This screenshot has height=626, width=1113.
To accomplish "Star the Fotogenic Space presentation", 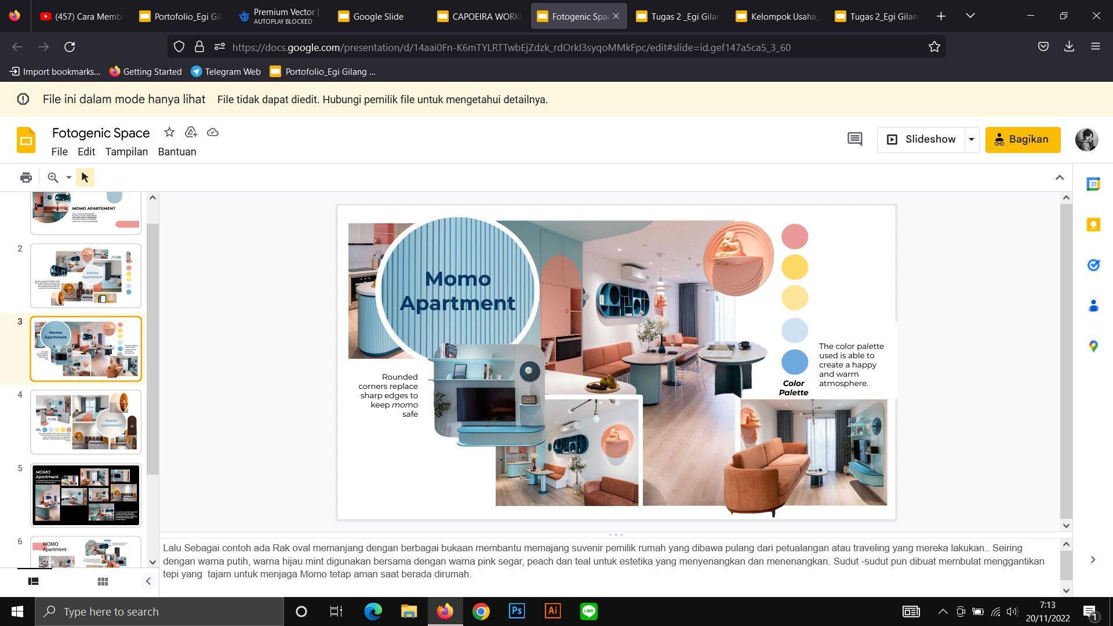I will (x=169, y=132).
